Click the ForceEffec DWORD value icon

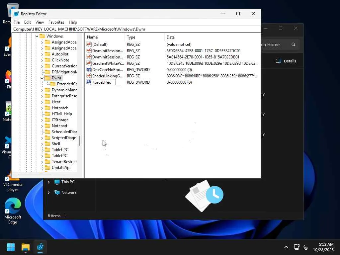pyautogui.click(x=89, y=82)
